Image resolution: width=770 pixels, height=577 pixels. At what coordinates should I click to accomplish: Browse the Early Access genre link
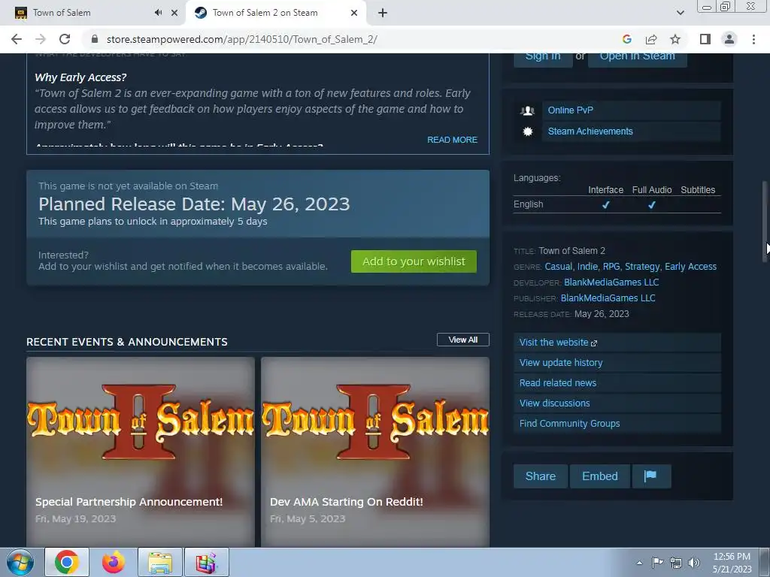pos(690,267)
